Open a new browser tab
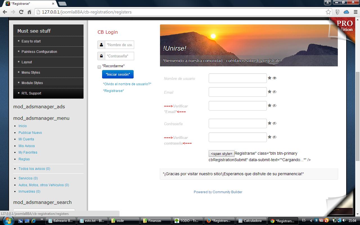 (62, 4)
